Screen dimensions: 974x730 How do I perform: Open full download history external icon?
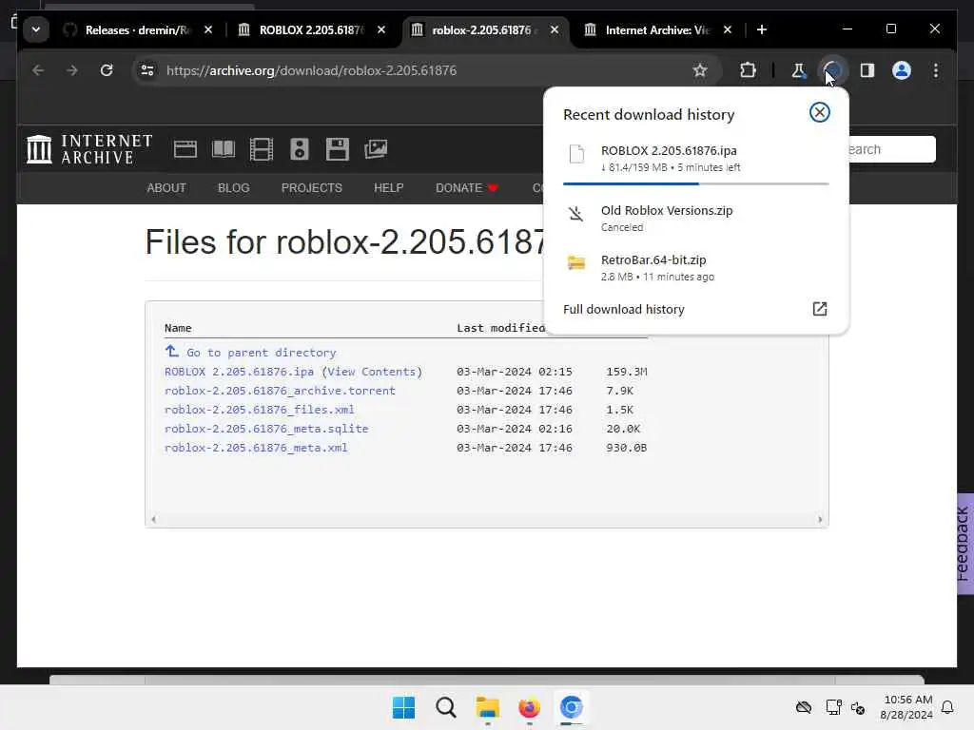(820, 309)
